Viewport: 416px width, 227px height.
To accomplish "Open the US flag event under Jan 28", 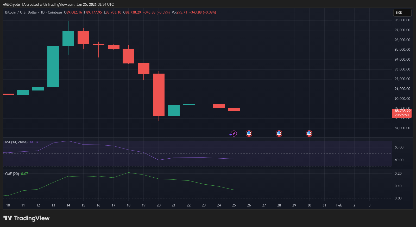I will [279, 134].
